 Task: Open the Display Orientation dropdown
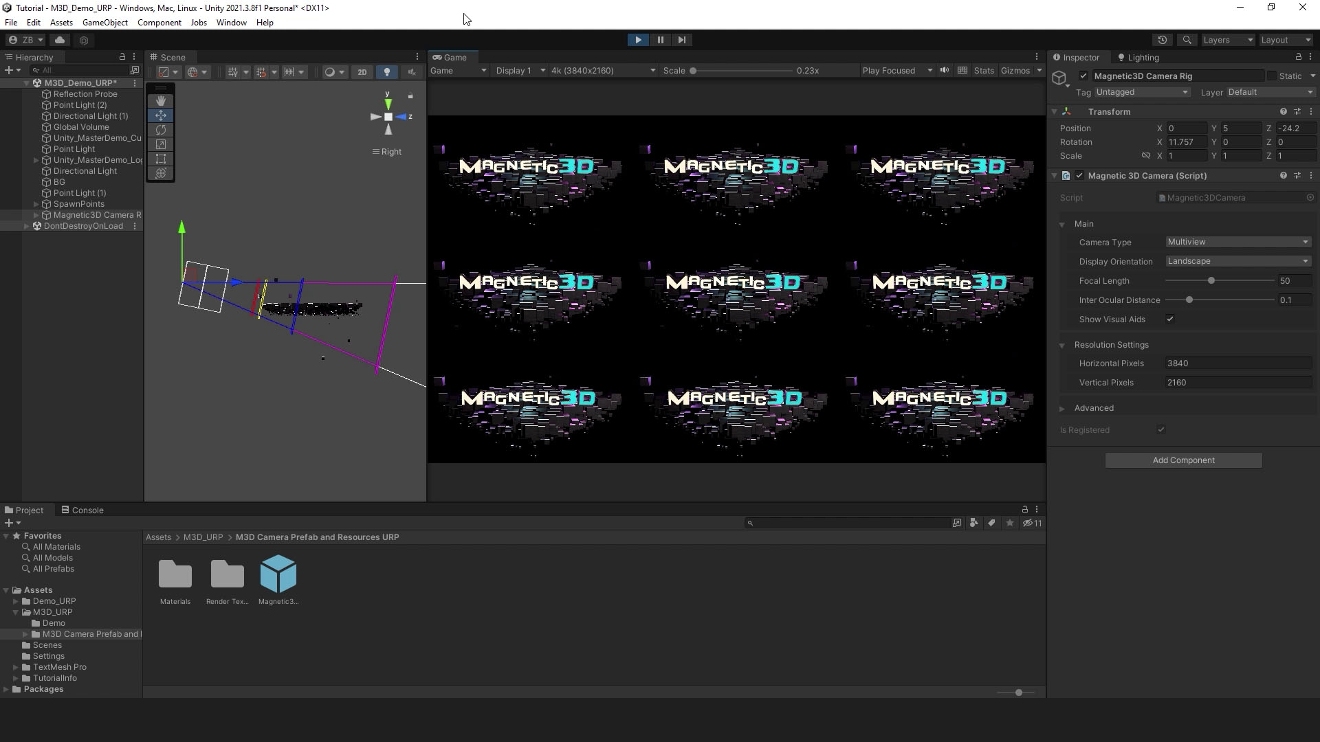[x=1237, y=261]
